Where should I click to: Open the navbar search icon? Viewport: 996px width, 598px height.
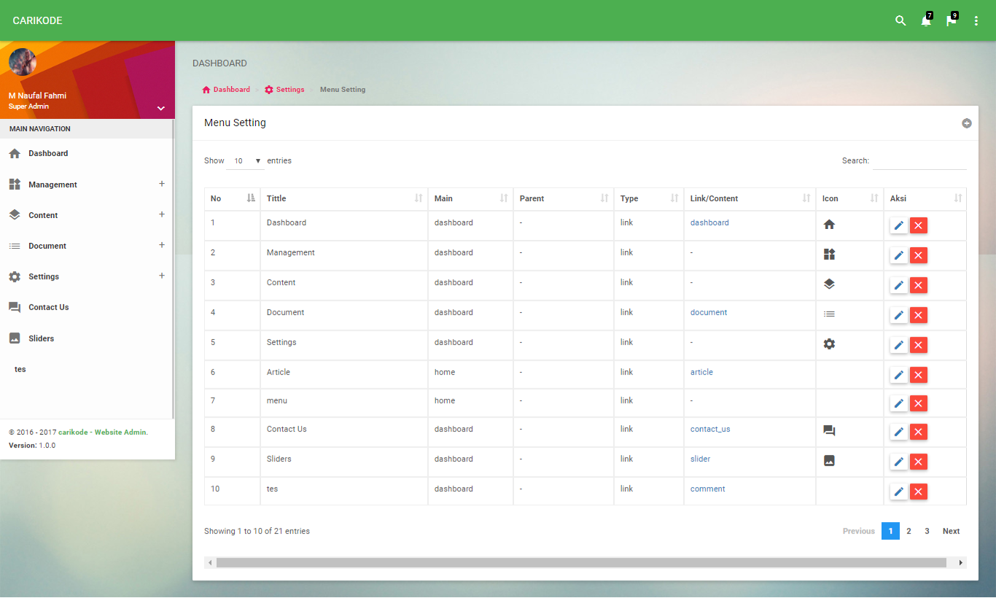(900, 20)
